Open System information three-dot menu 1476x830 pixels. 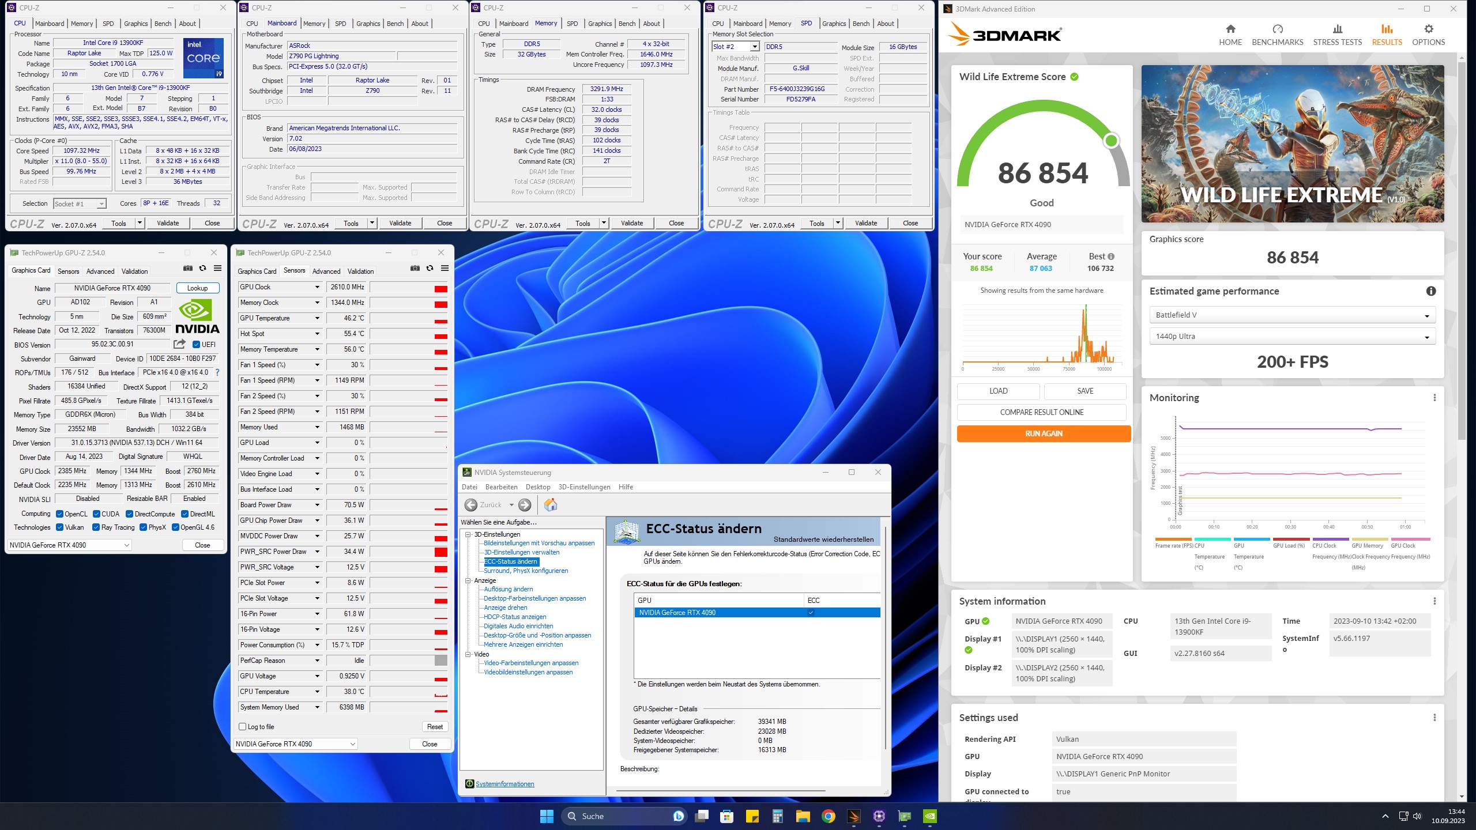click(x=1434, y=601)
